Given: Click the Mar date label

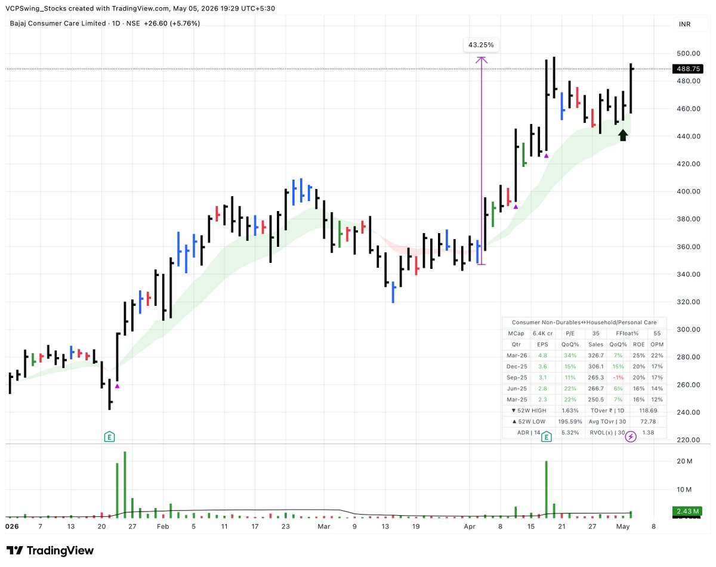Looking at the screenshot, I should (x=323, y=527).
